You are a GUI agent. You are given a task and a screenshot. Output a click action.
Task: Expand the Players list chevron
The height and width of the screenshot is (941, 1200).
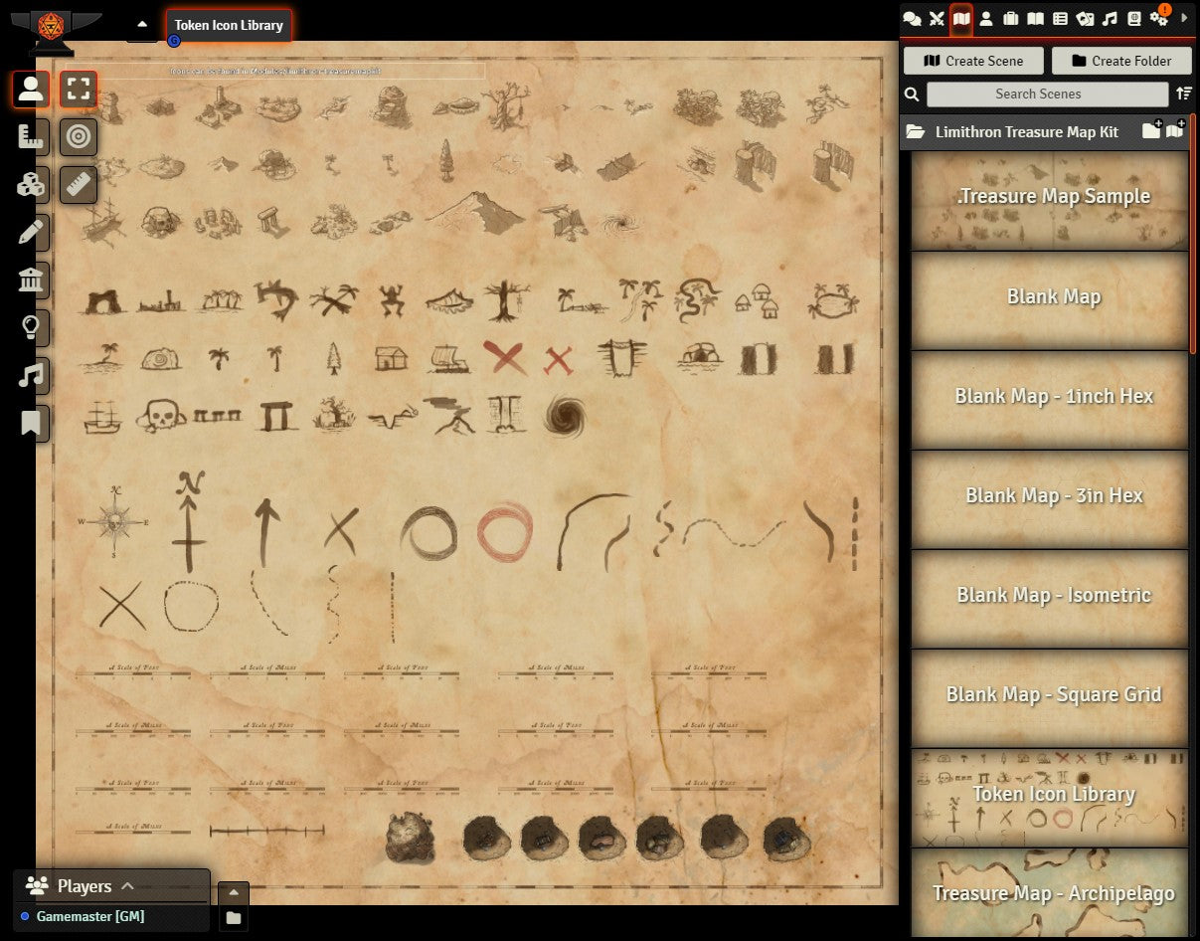pyautogui.click(x=127, y=886)
